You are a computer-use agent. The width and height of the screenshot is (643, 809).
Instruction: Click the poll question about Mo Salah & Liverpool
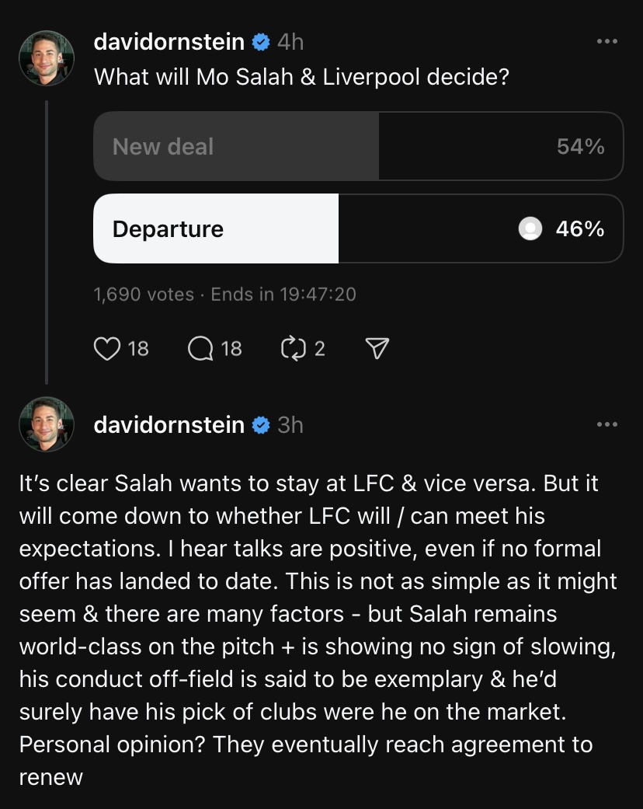pos(301,78)
